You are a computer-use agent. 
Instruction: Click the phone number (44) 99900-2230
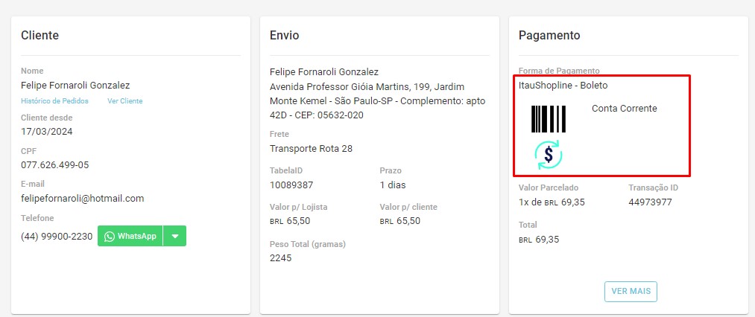(x=57, y=236)
